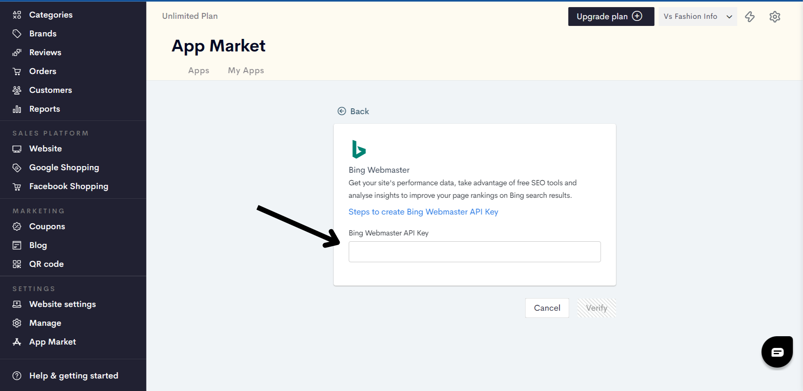Open settings via top-right gear icon
Screen dimensions: 803x391
(775, 17)
